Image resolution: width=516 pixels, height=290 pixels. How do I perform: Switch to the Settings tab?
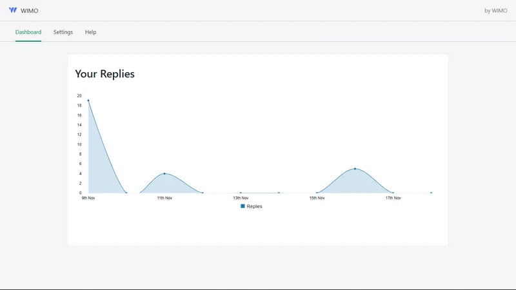63,32
